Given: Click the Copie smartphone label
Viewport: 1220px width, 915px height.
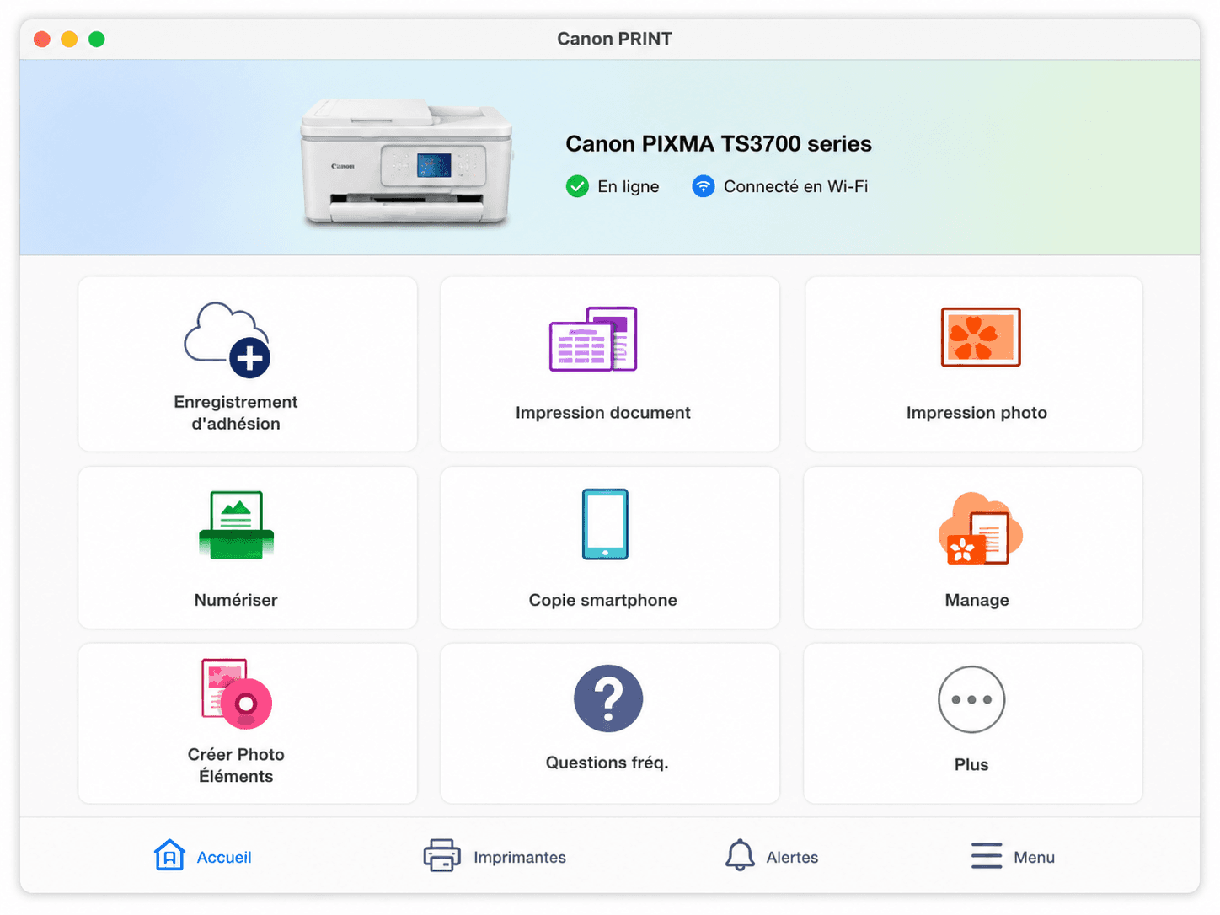Looking at the screenshot, I should pyautogui.click(x=603, y=600).
